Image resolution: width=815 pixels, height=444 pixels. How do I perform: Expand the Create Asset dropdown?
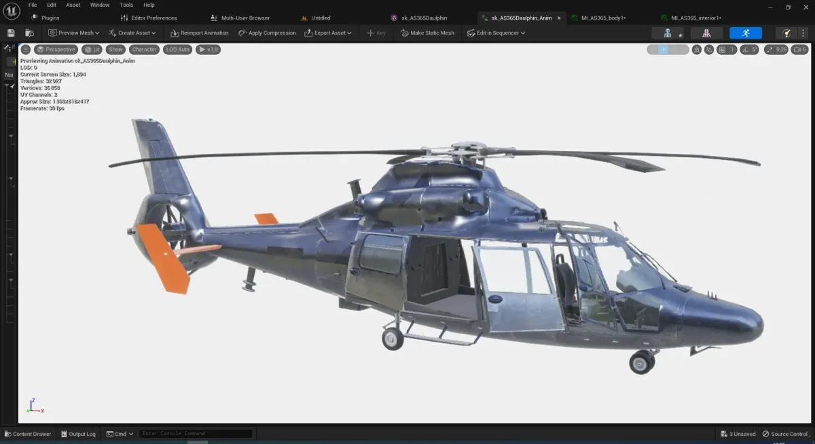tap(132, 33)
